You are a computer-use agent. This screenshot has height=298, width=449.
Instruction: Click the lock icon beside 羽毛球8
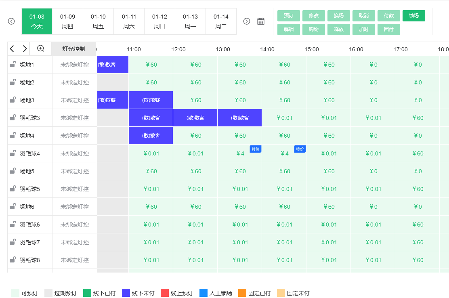tap(13, 260)
